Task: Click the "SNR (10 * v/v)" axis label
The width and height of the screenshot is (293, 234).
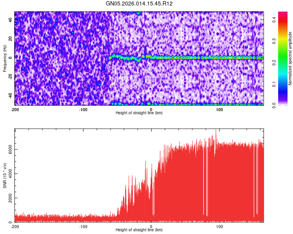Action: tap(5, 175)
